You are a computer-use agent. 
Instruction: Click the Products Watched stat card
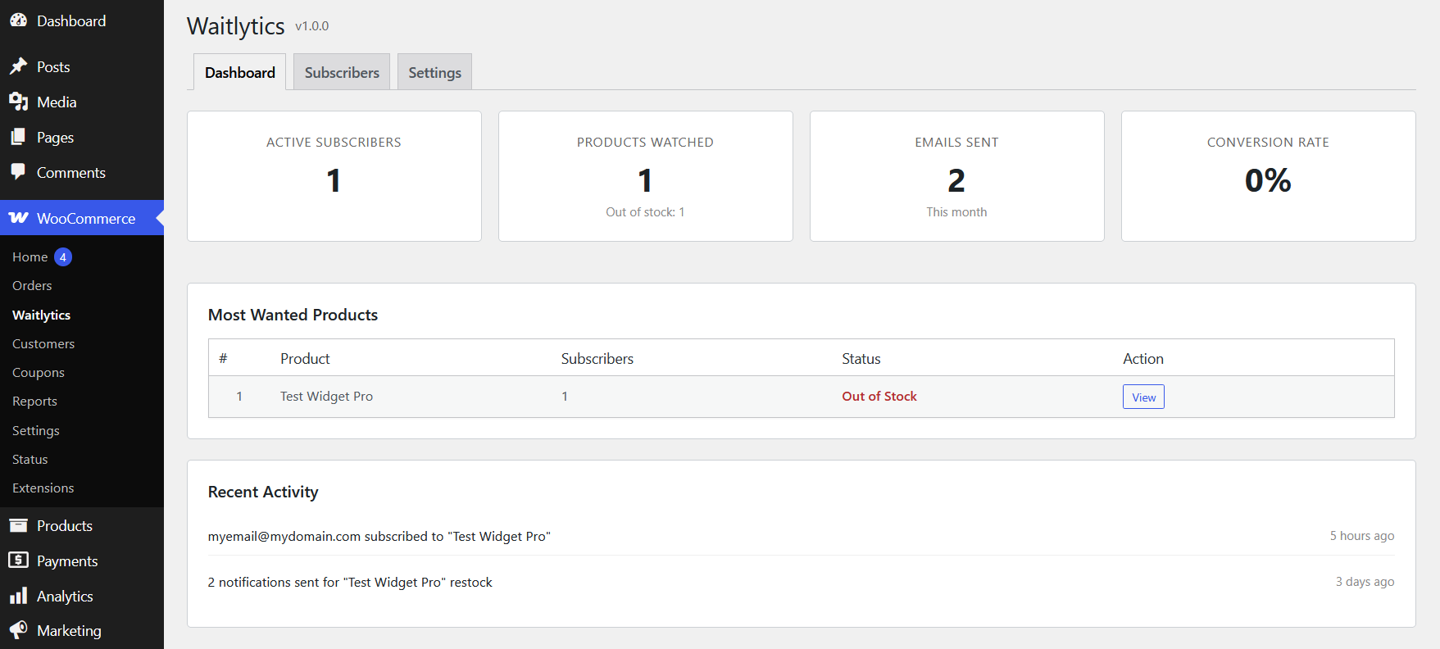(646, 176)
